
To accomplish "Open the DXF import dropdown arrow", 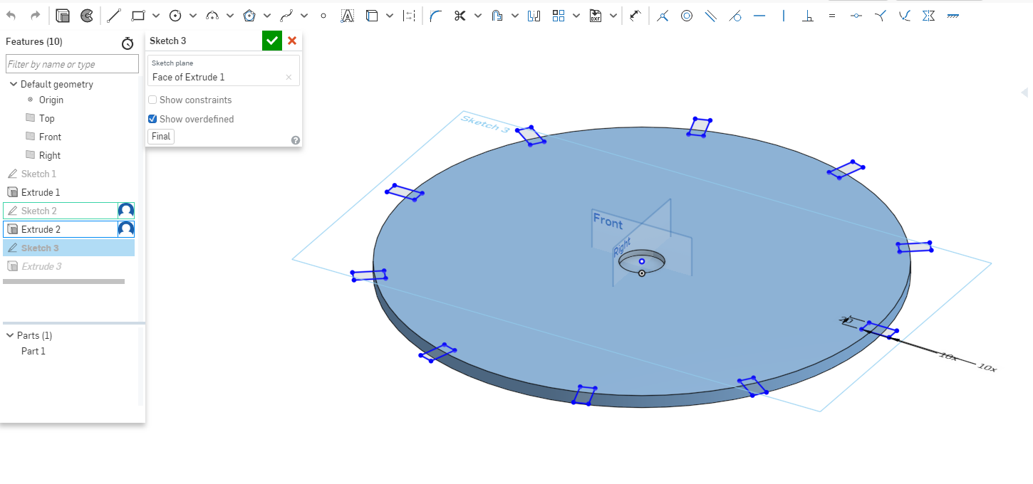I will point(613,15).
